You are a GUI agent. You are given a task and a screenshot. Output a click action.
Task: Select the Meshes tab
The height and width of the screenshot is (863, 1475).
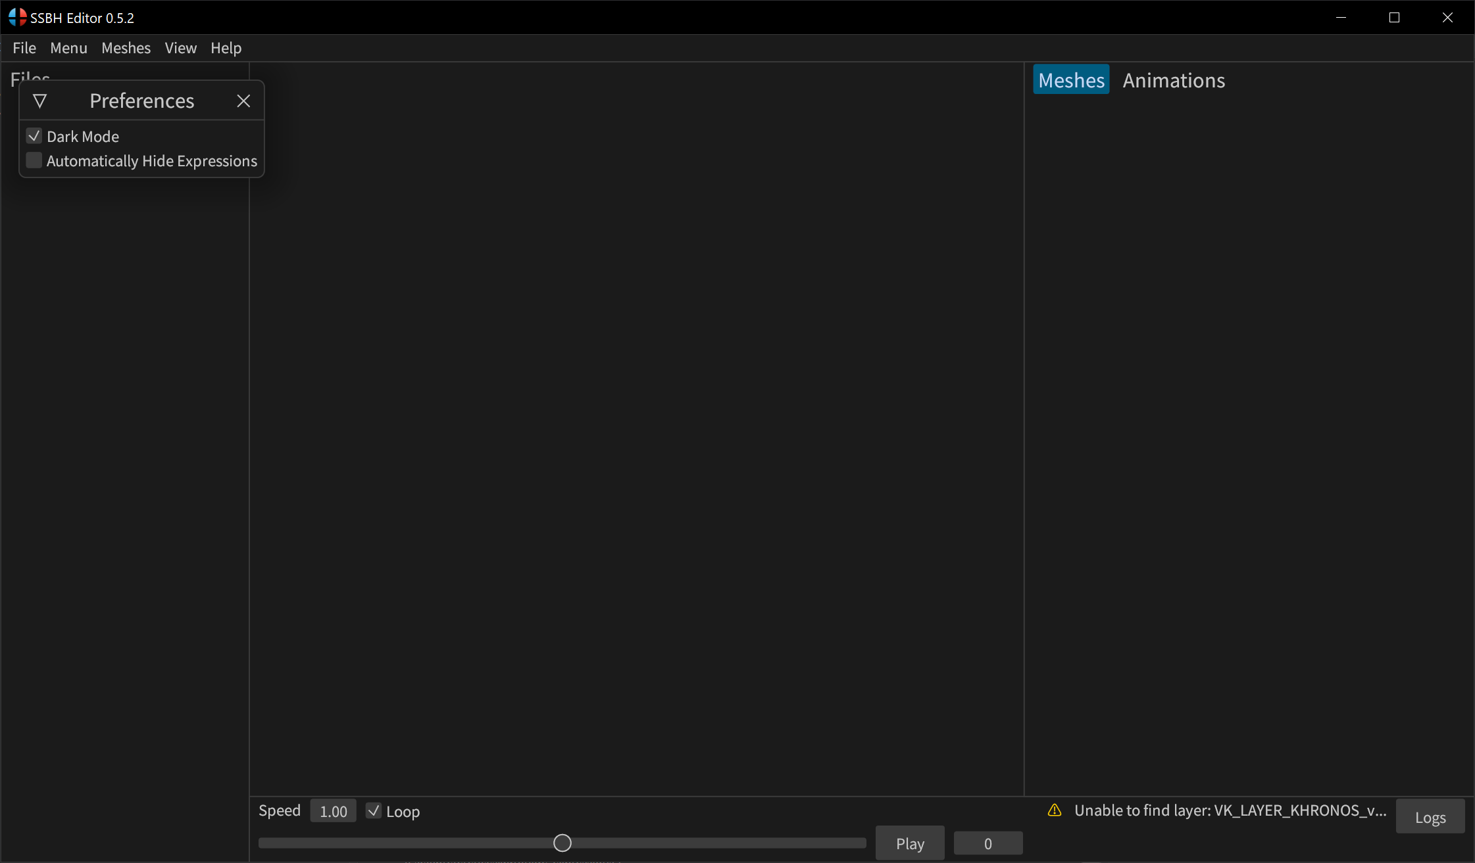pos(1071,80)
